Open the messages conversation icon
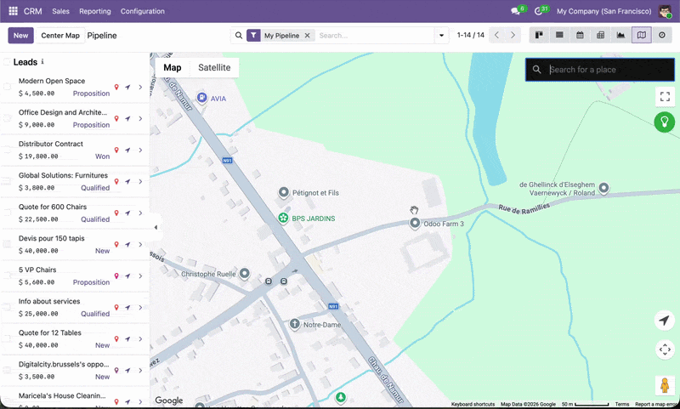Image resolution: width=680 pixels, height=409 pixels. (515, 11)
